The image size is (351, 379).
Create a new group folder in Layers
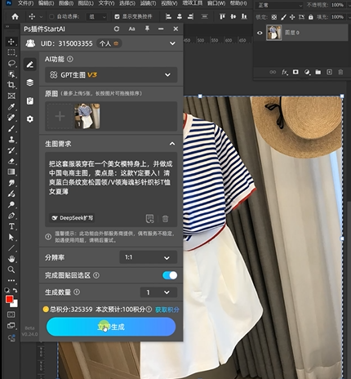318,72
